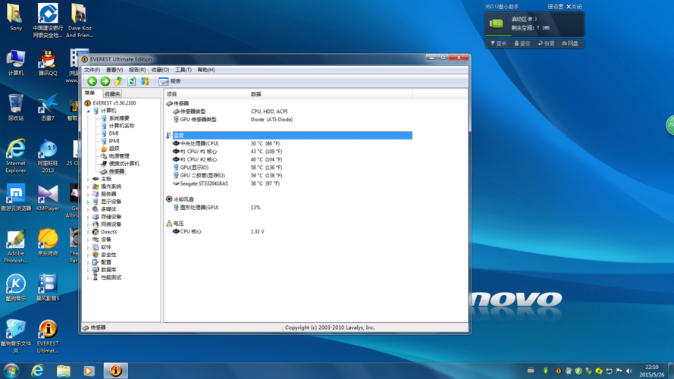
Task: Select 电源管理 in the tree
Action: click(x=119, y=156)
